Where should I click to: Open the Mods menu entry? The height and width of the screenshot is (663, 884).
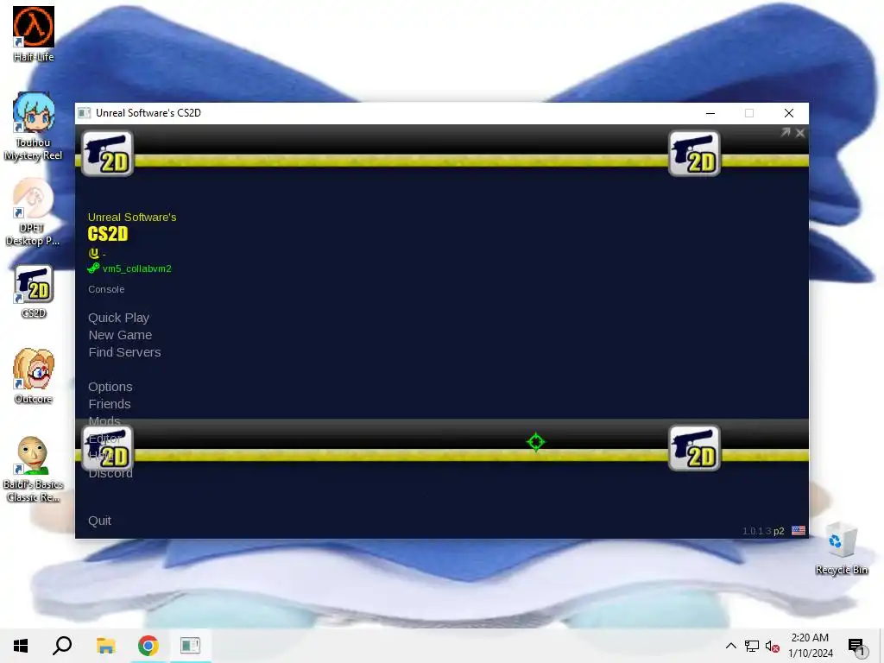coord(104,421)
